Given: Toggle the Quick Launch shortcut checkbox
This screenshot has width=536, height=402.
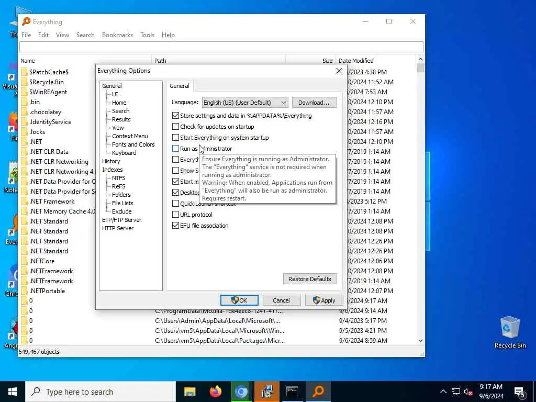Looking at the screenshot, I should pyautogui.click(x=175, y=204).
